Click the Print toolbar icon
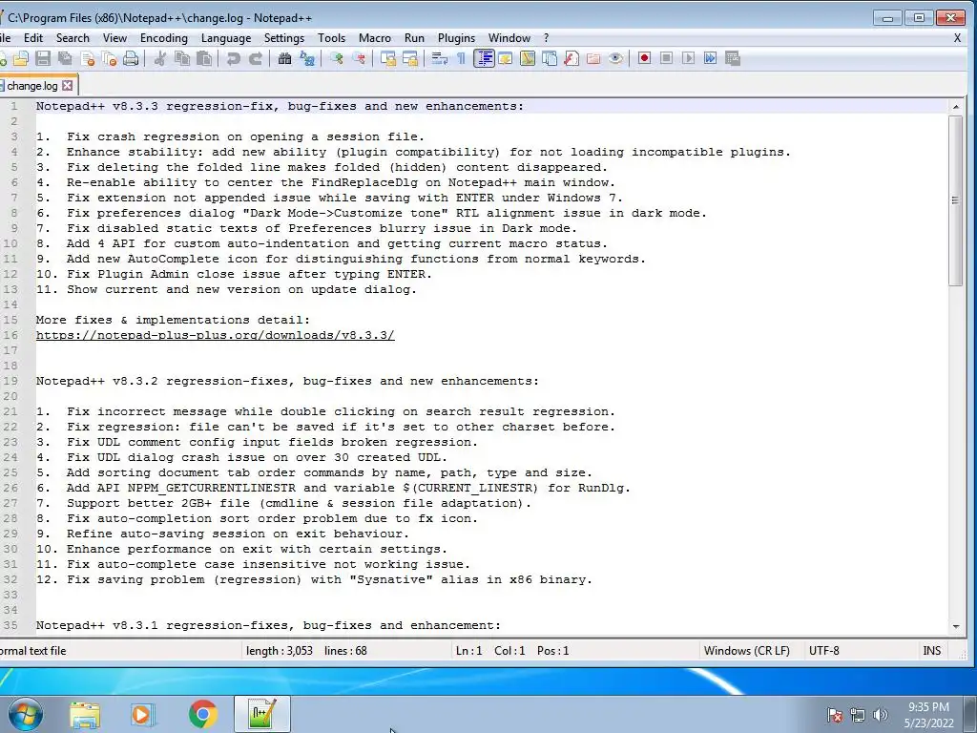The height and width of the screenshot is (733, 977). pyautogui.click(x=131, y=58)
